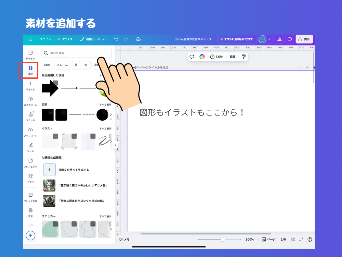
Task: Click the 共有 button
Action: [x=304, y=39]
